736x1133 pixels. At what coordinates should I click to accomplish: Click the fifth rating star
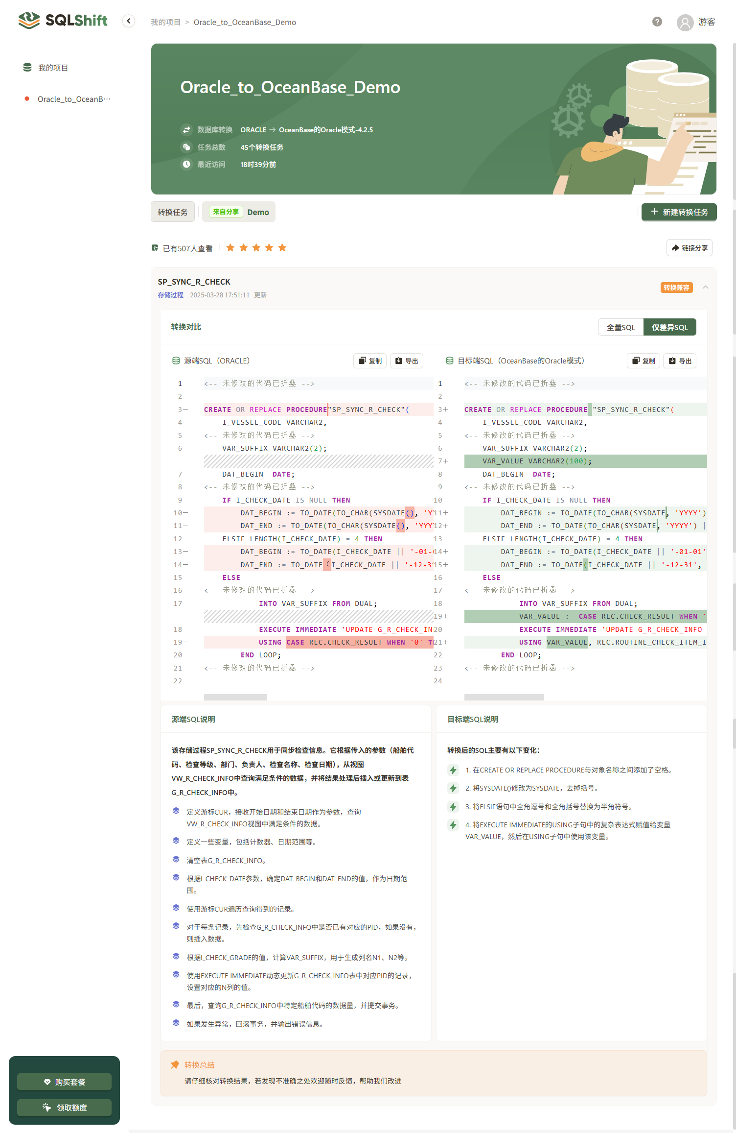(282, 248)
